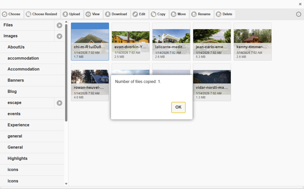
Task: Open the Blog folder
Action: pos(32,92)
